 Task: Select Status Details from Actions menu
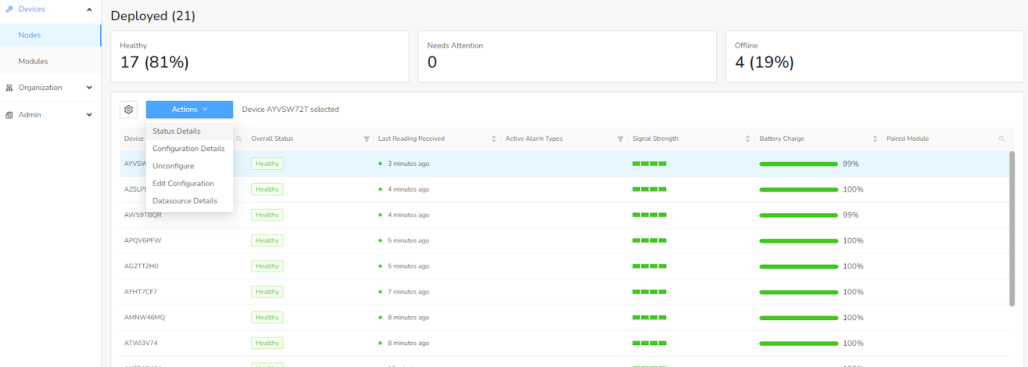[x=190, y=131]
